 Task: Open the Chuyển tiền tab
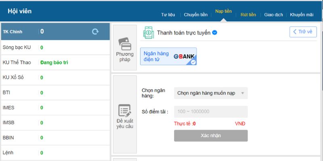pos(195,15)
